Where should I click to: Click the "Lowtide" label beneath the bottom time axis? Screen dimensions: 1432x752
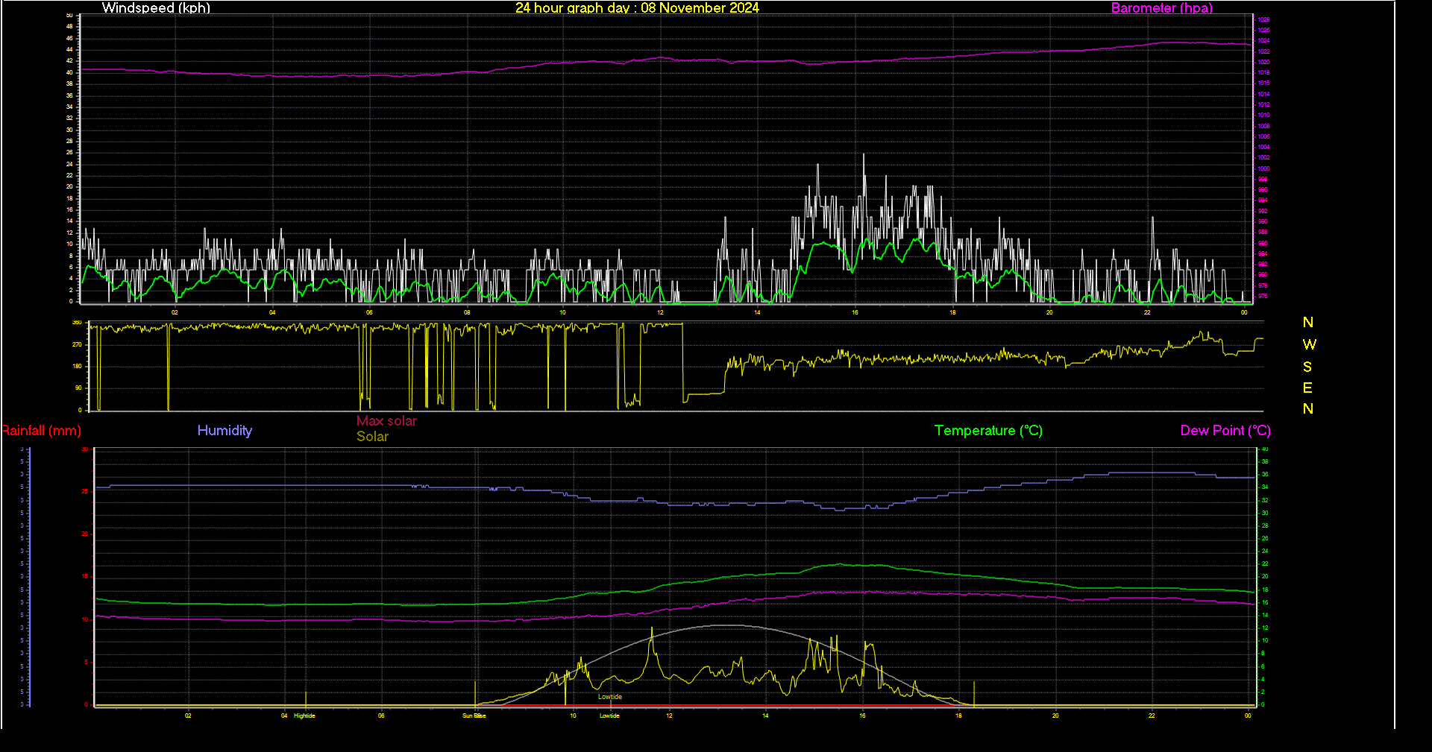point(609,715)
